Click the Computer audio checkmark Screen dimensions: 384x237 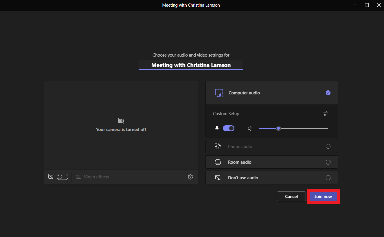pyautogui.click(x=328, y=93)
